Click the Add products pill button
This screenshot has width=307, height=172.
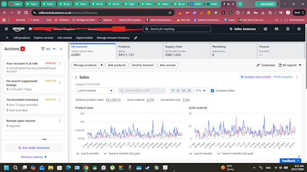[x=116, y=65]
